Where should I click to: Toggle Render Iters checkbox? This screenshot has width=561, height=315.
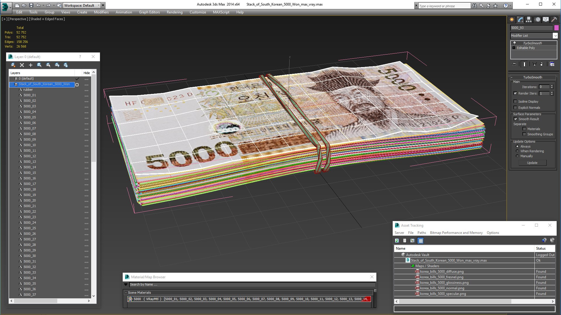point(515,93)
